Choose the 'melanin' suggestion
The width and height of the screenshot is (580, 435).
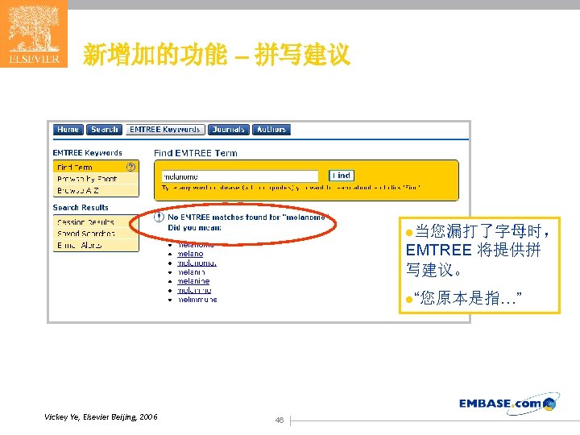click(191, 272)
